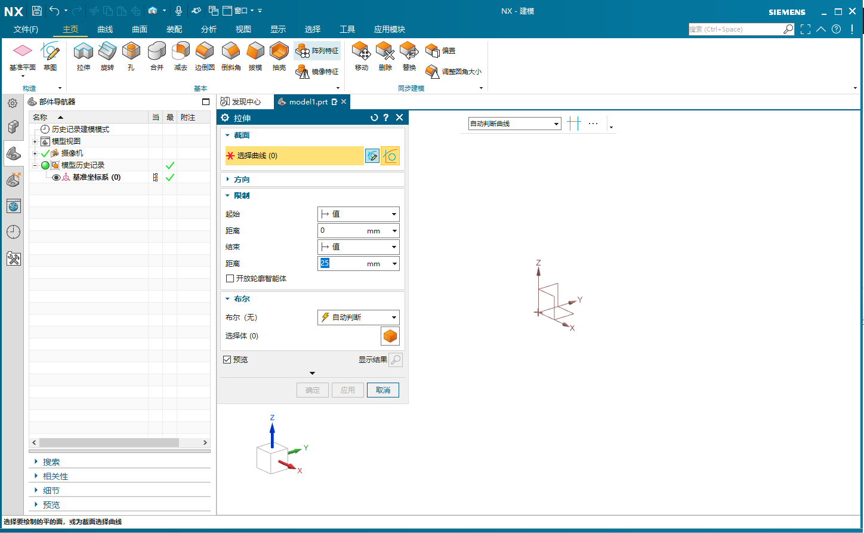This screenshot has height=533, width=864.
Task: Hide 基准坐标系 using its eye icon
Action: pyautogui.click(x=57, y=177)
